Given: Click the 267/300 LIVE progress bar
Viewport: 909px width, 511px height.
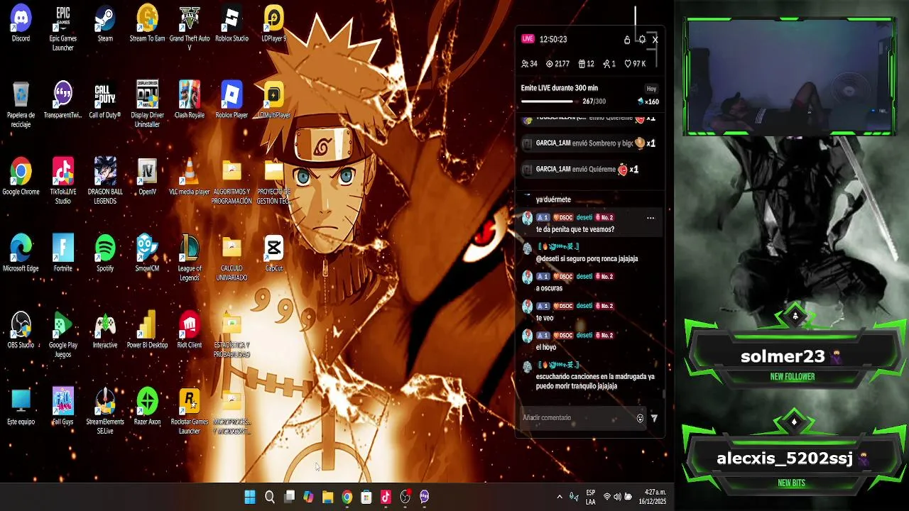Looking at the screenshot, I should point(549,101).
